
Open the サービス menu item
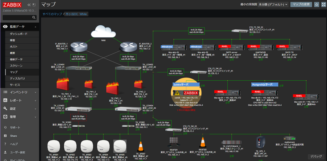pos(22,85)
